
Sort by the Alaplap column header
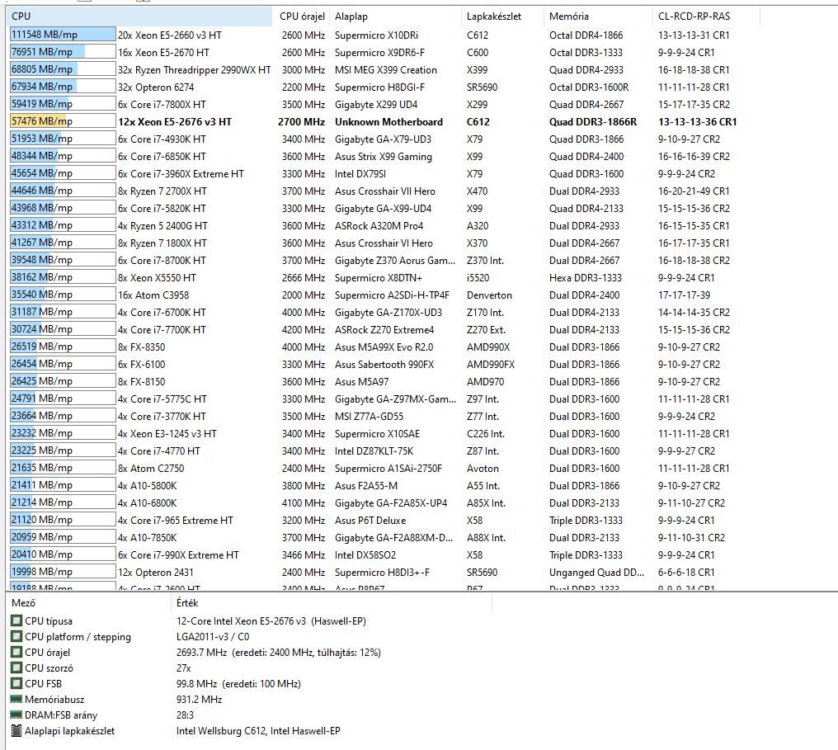[x=395, y=16]
